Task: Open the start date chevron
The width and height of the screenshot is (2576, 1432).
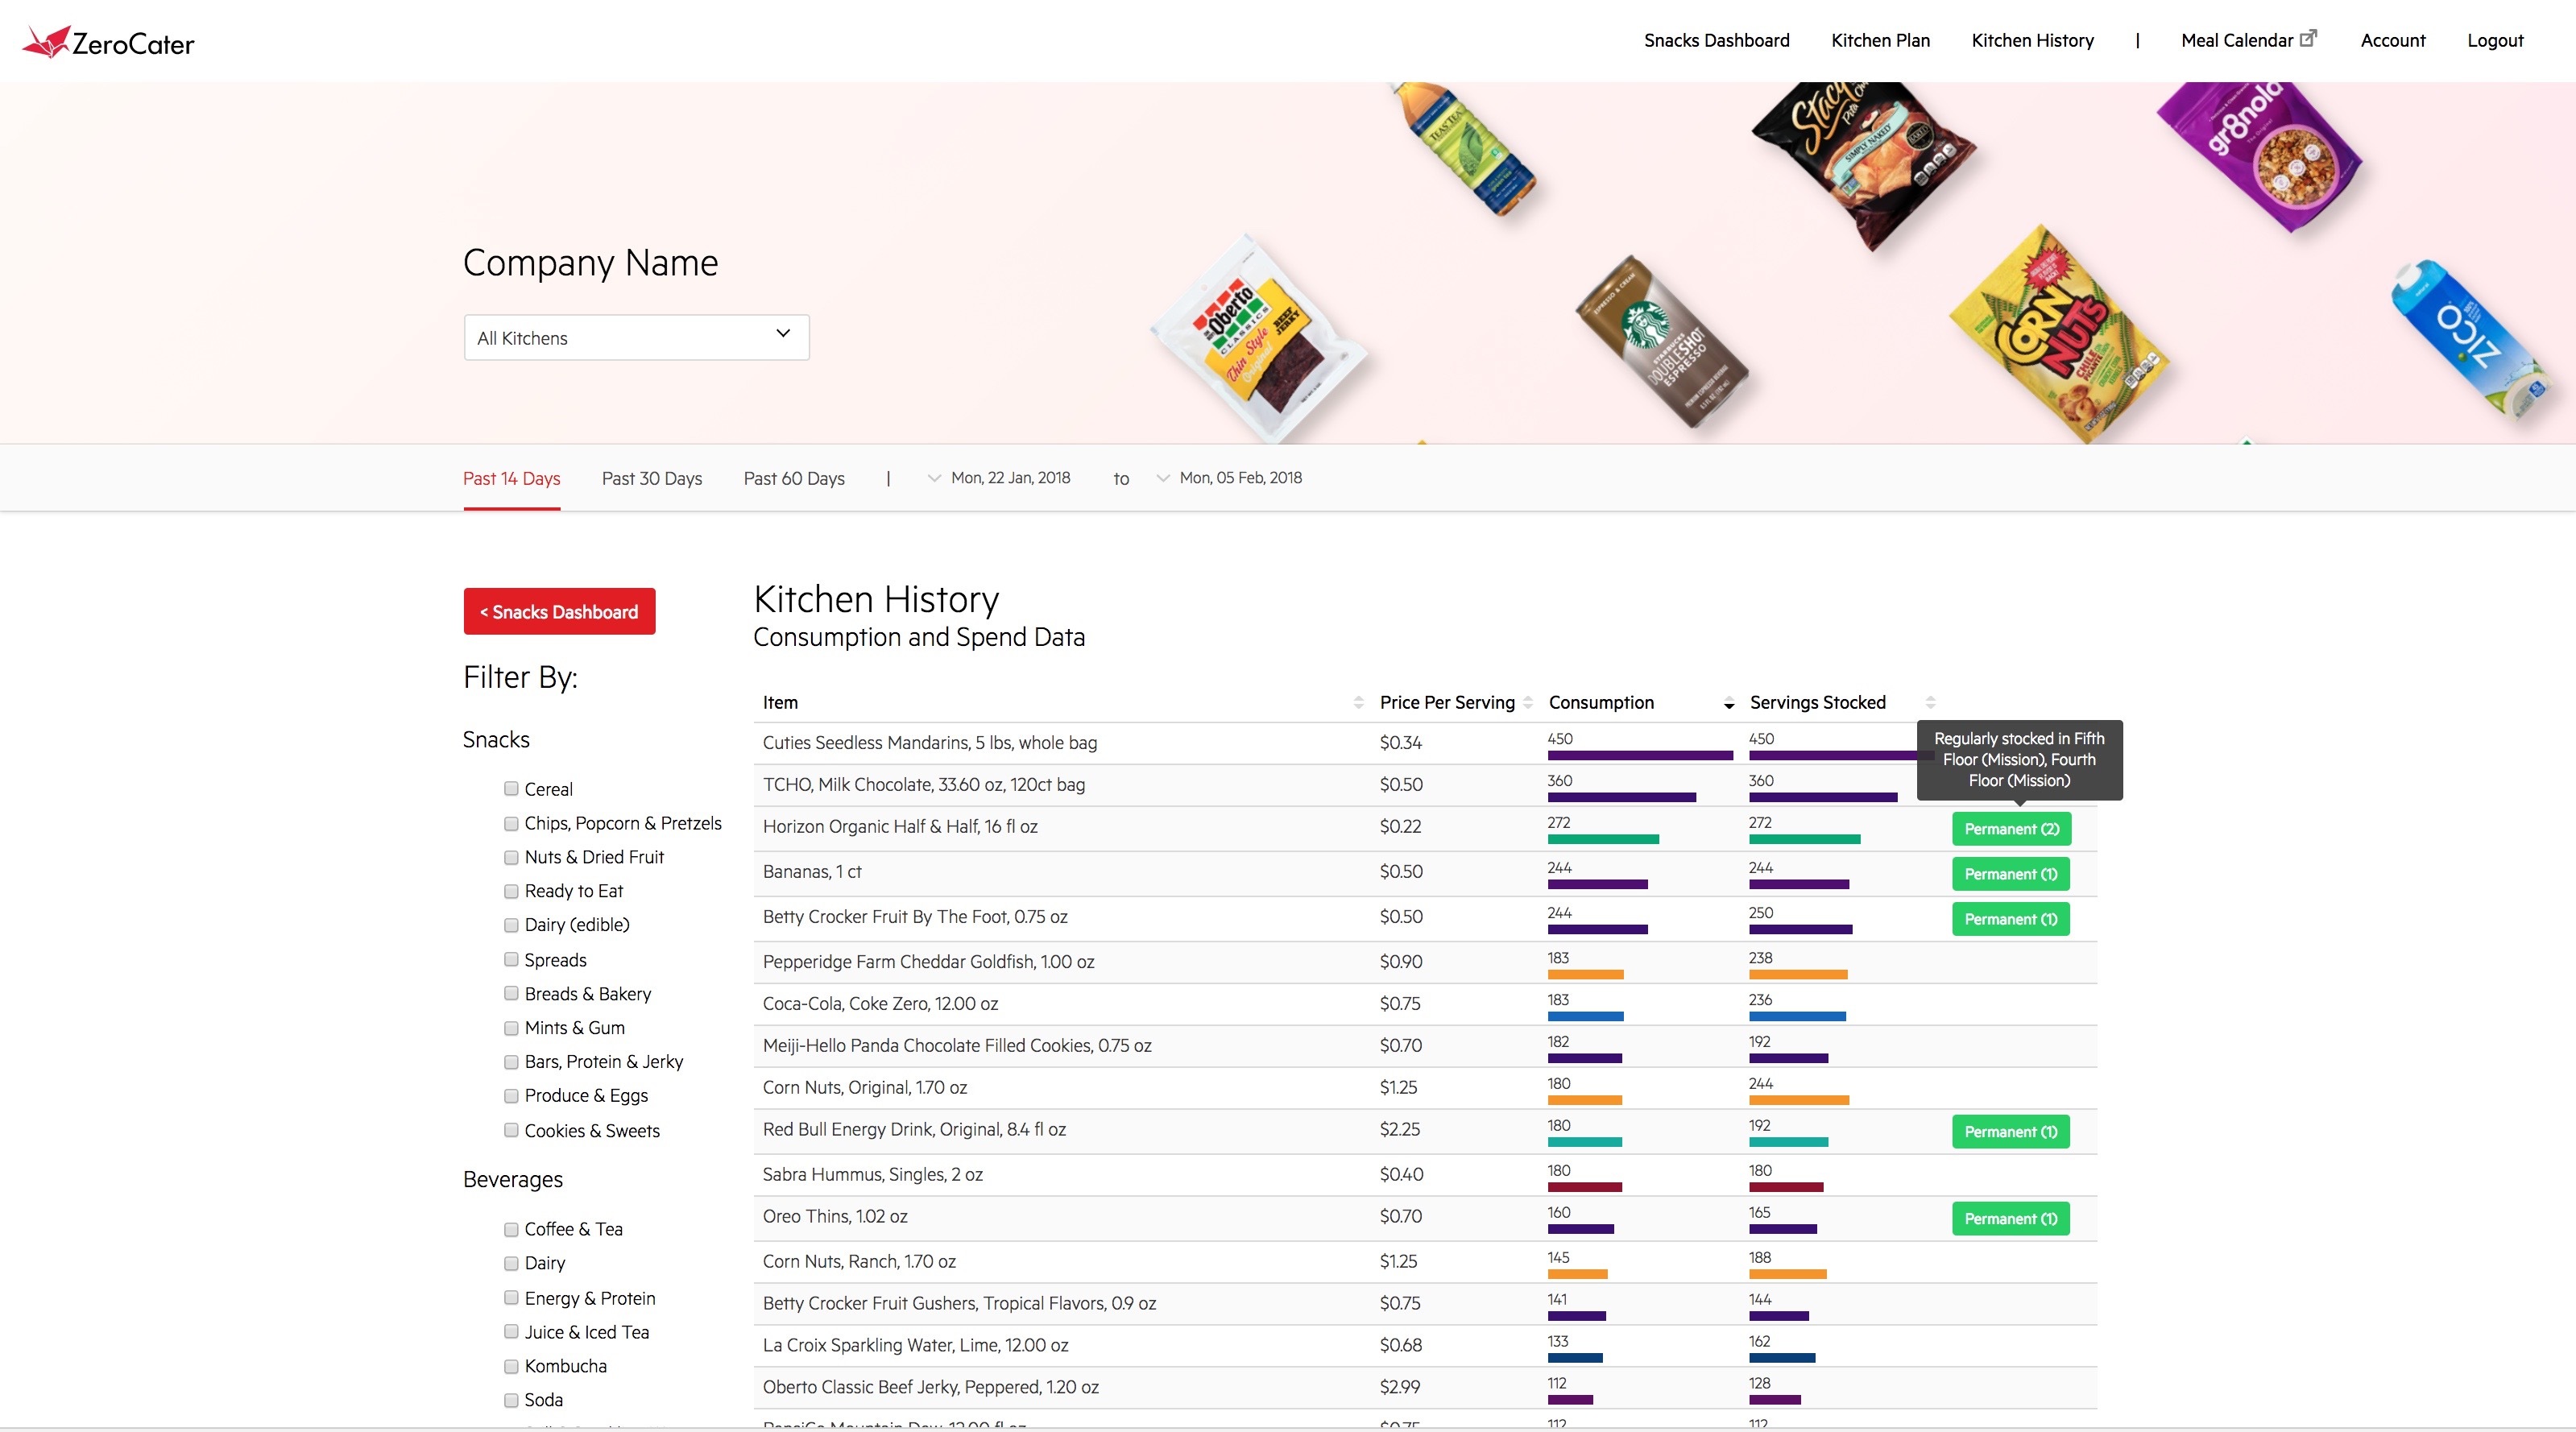Action: [x=934, y=478]
